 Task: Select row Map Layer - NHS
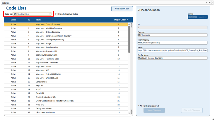pos(66,70)
